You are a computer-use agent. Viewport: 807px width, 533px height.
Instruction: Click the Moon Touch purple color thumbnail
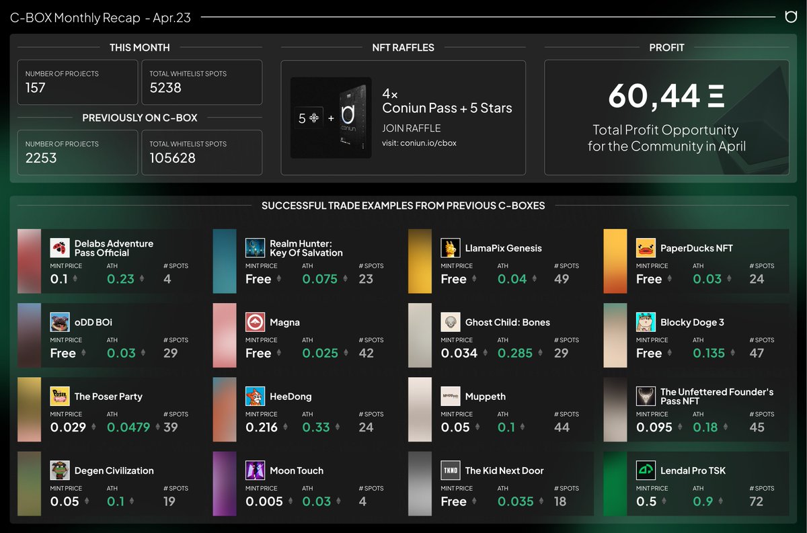click(x=225, y=483)
